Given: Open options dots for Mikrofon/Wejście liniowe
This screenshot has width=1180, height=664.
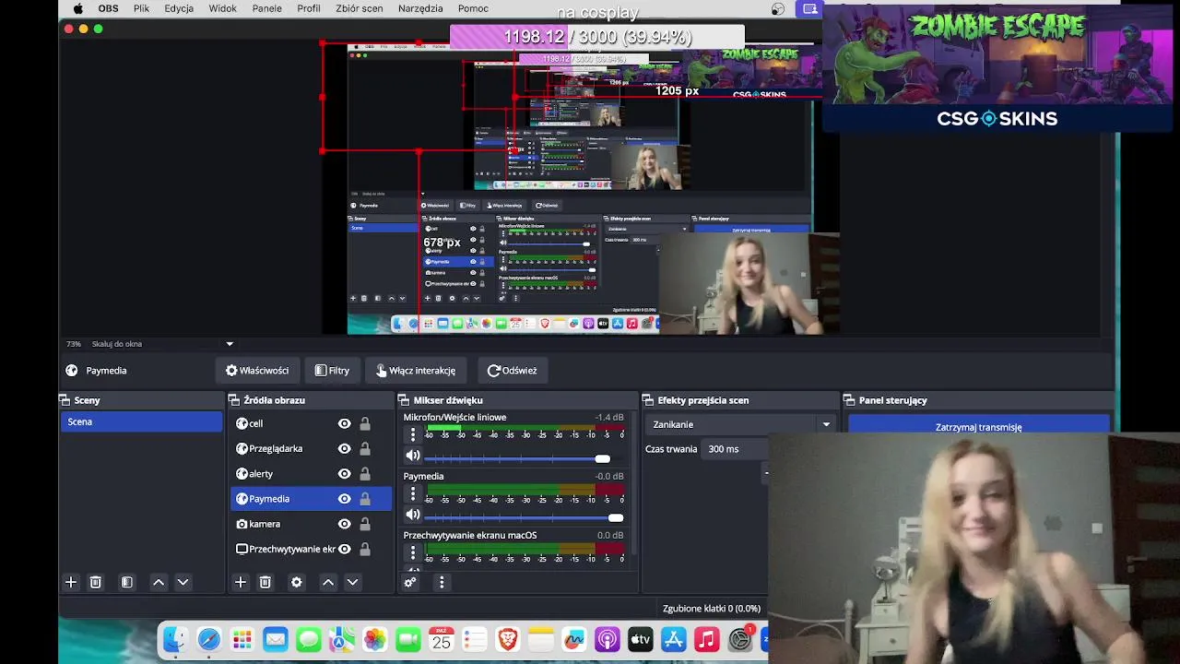Looking at the screenshot, I should [413, 434].
